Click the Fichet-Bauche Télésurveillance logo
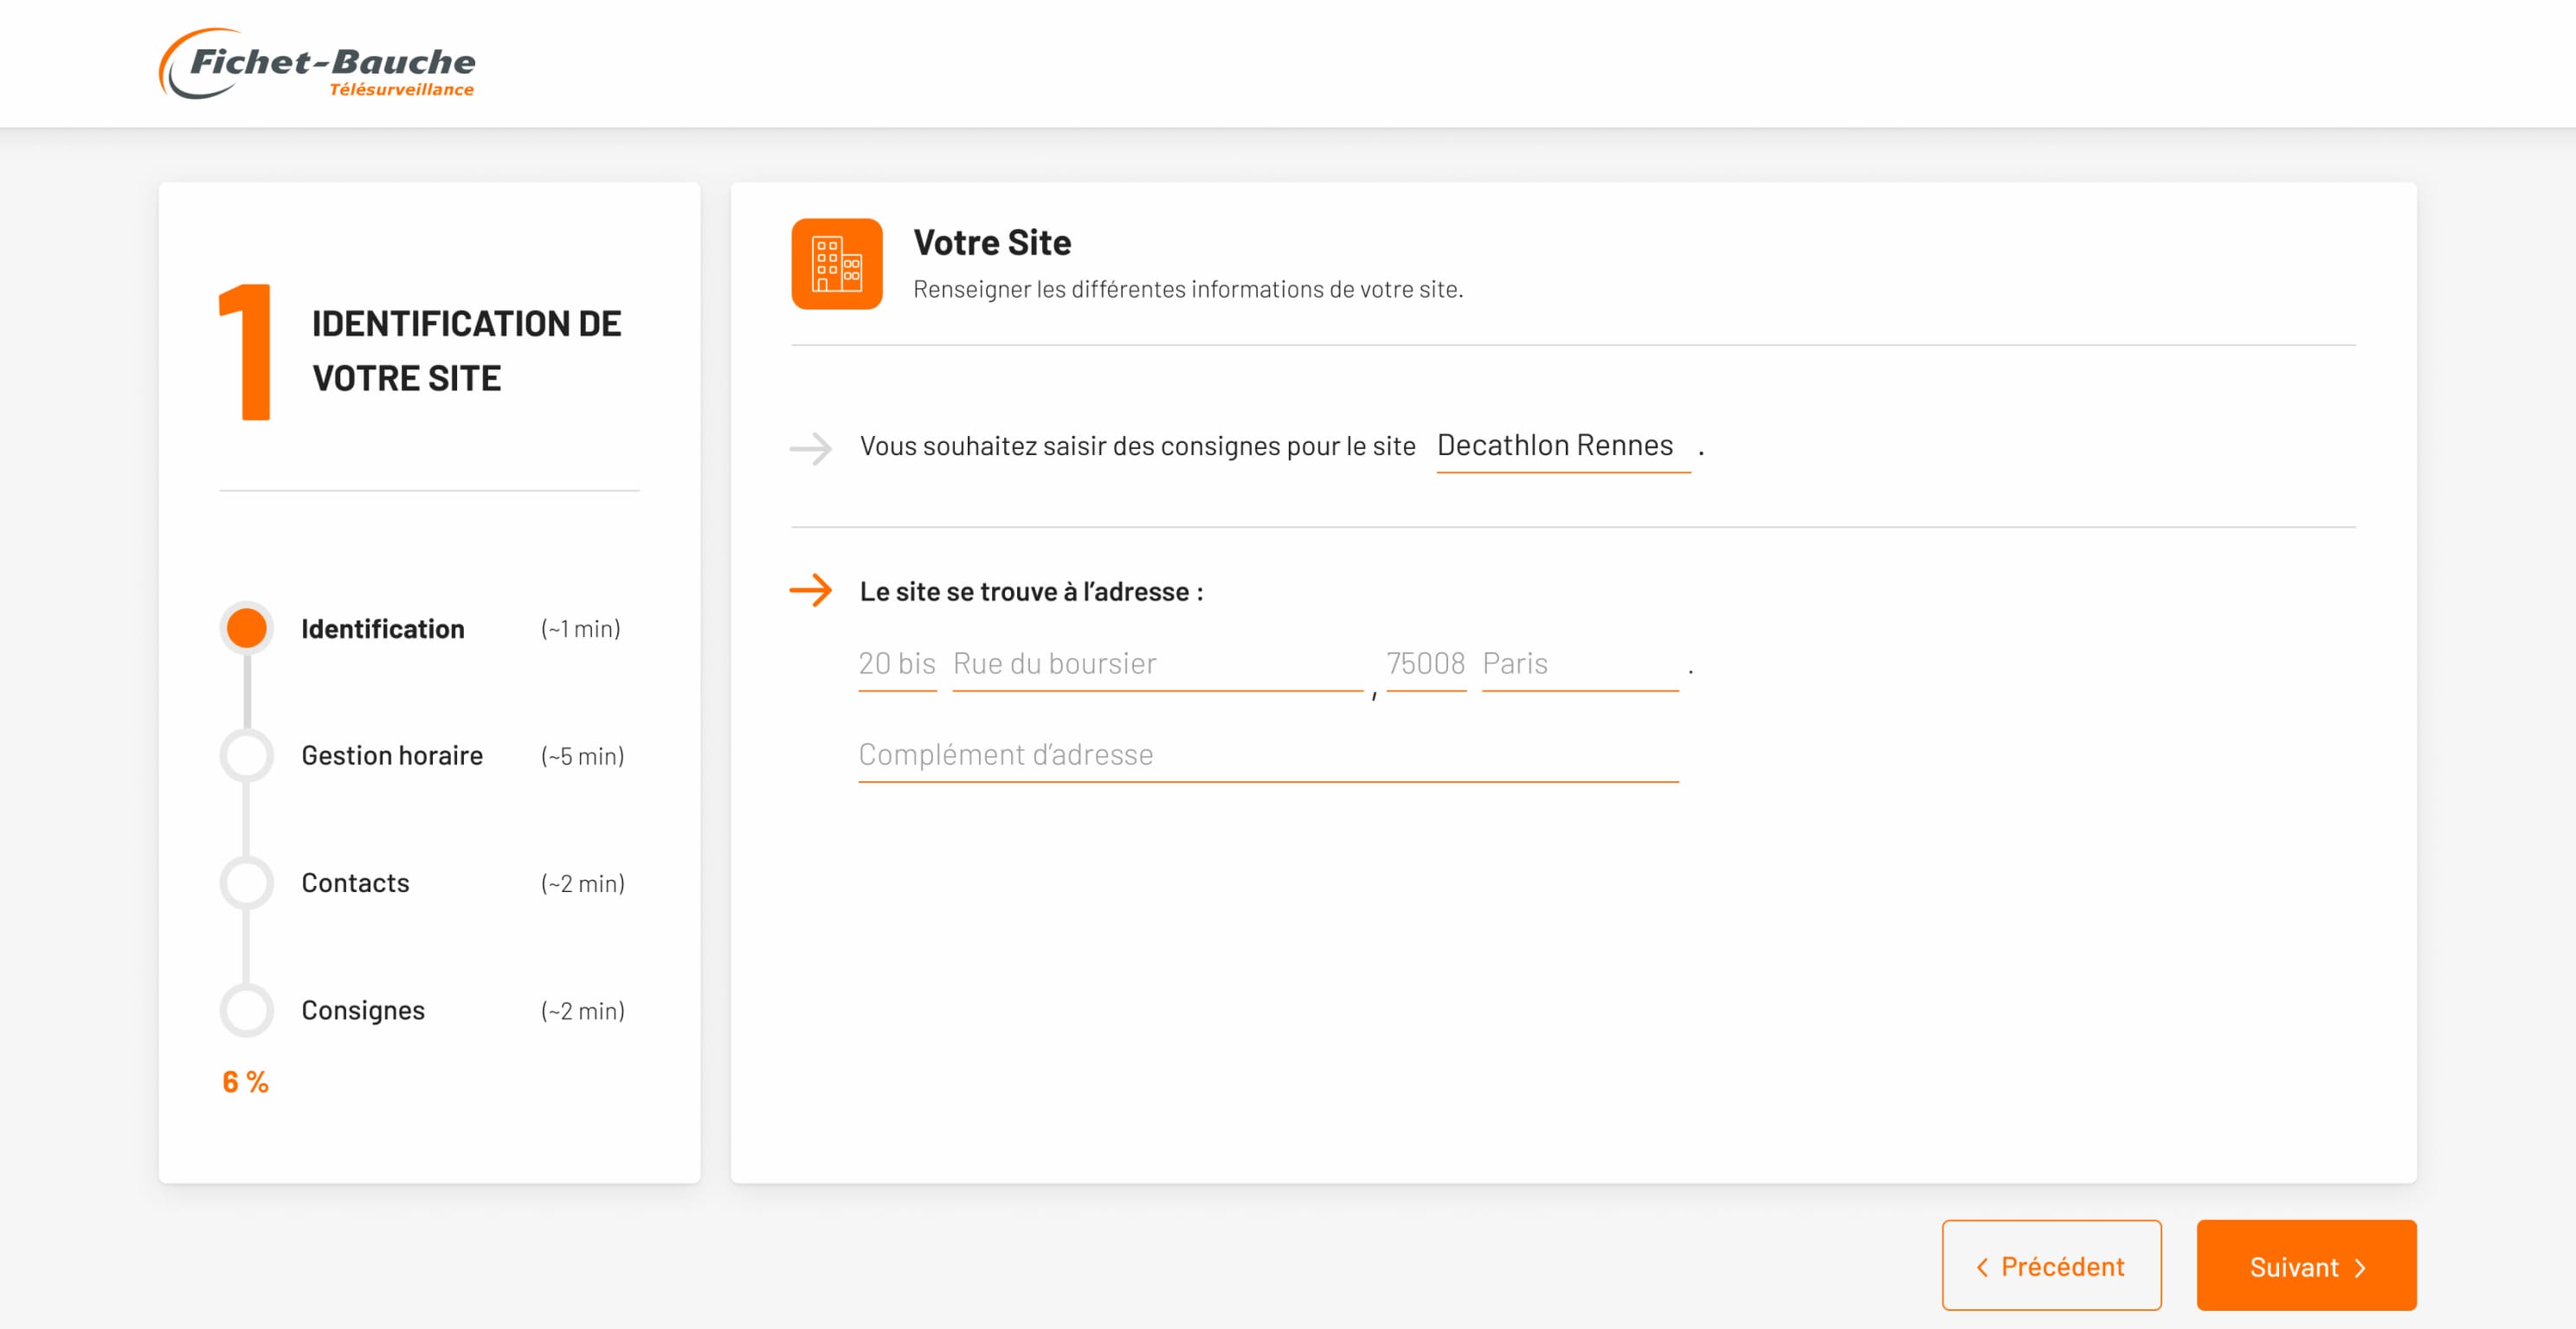 317,65
